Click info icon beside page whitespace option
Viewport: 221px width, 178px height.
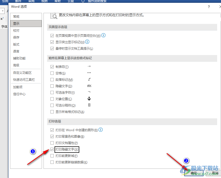point(104,35)
